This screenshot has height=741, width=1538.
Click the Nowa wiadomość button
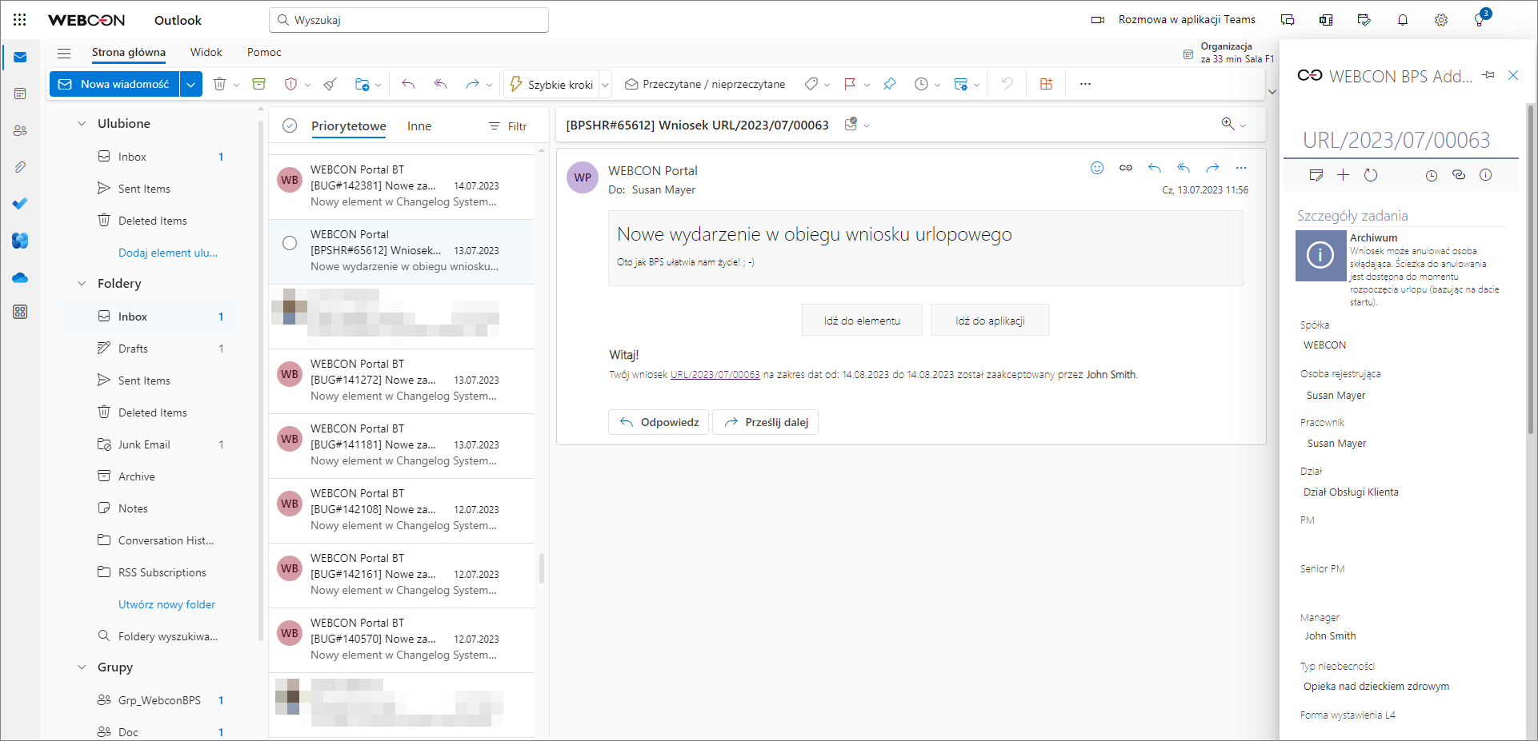115,84
